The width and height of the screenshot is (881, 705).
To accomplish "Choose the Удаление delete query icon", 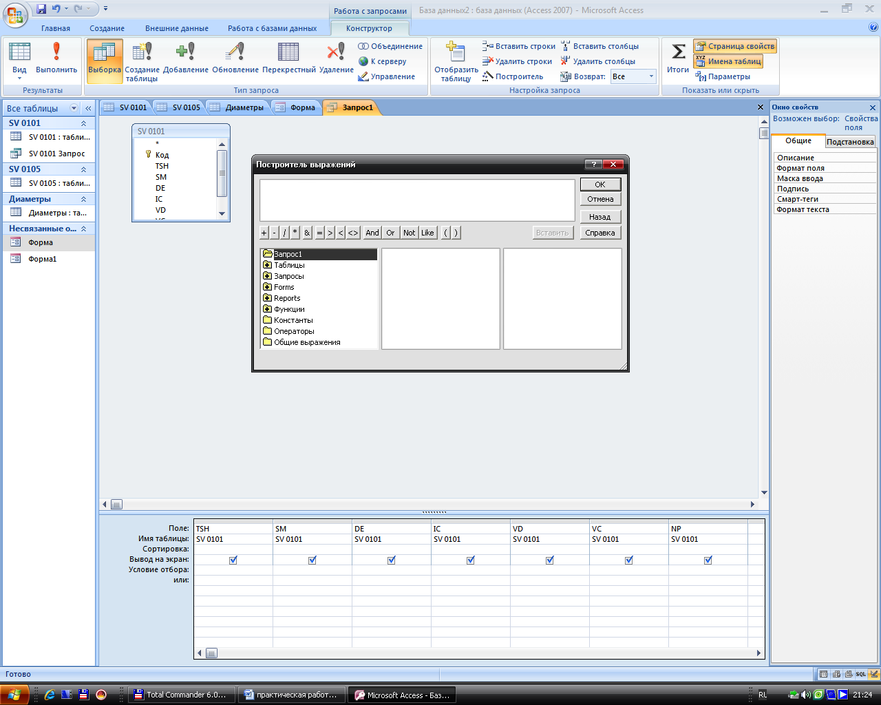I will (336, 52).
